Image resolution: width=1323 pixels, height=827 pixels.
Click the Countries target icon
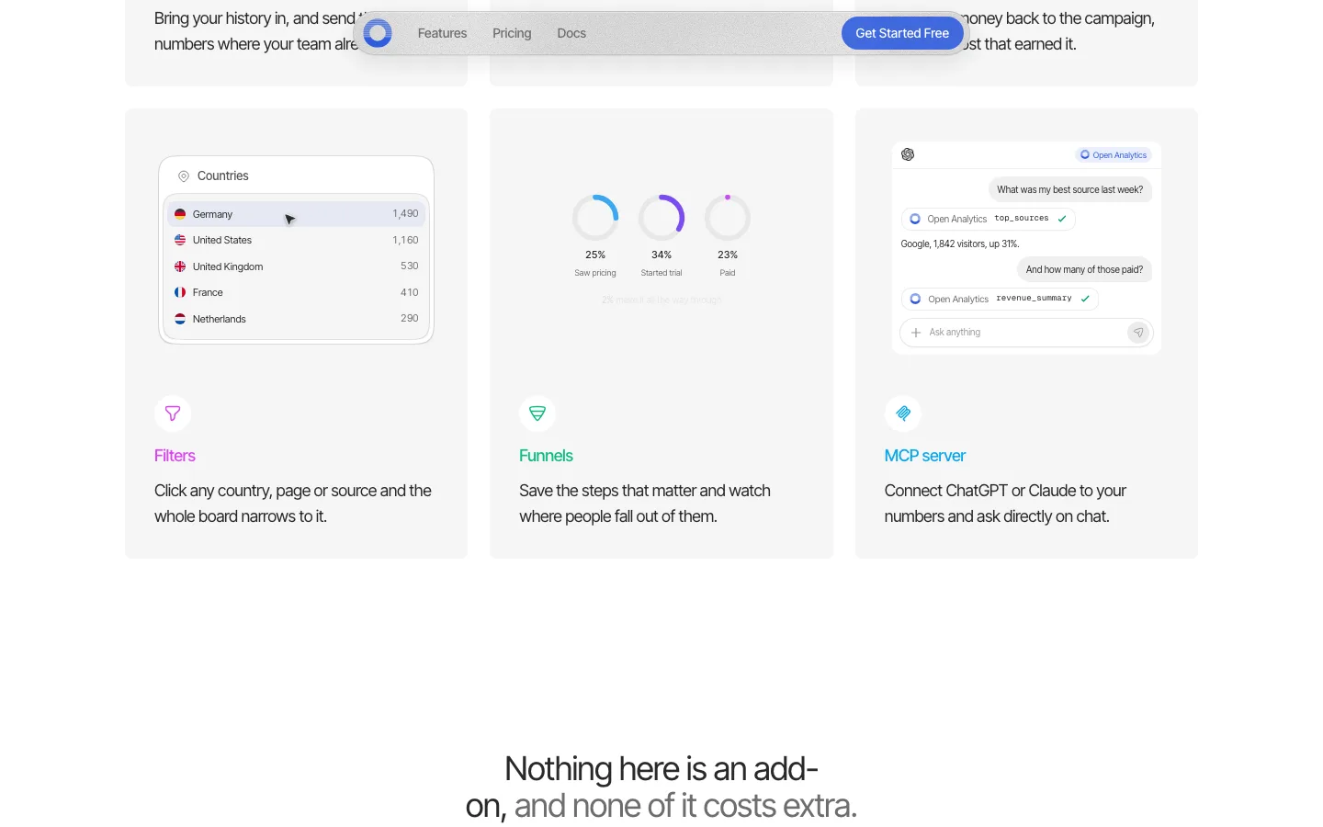pos(184,176)
